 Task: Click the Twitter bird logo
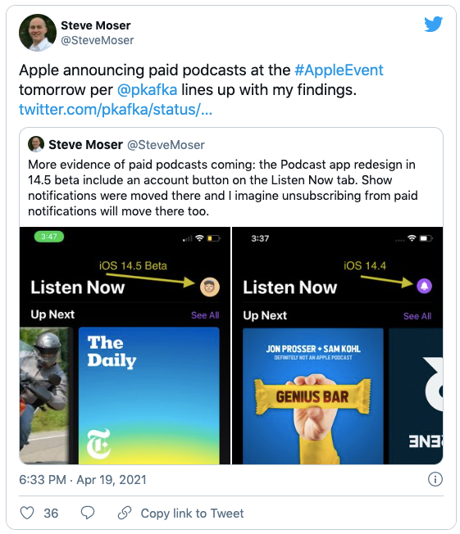coord(433,24)
